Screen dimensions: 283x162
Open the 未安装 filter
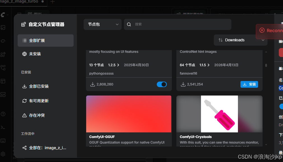[45, 54]
